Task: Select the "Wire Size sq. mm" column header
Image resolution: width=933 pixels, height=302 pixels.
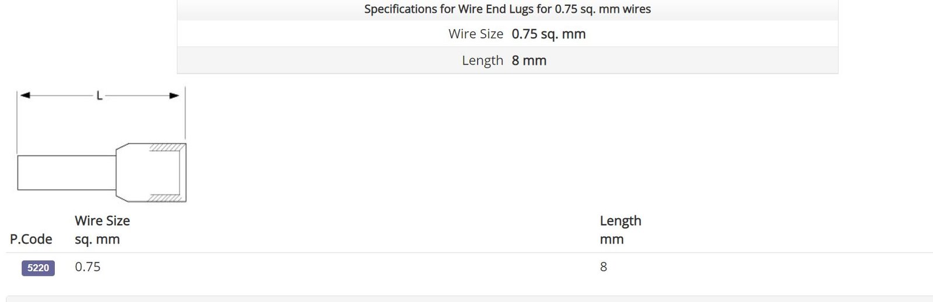Action: tap(102, 230)
